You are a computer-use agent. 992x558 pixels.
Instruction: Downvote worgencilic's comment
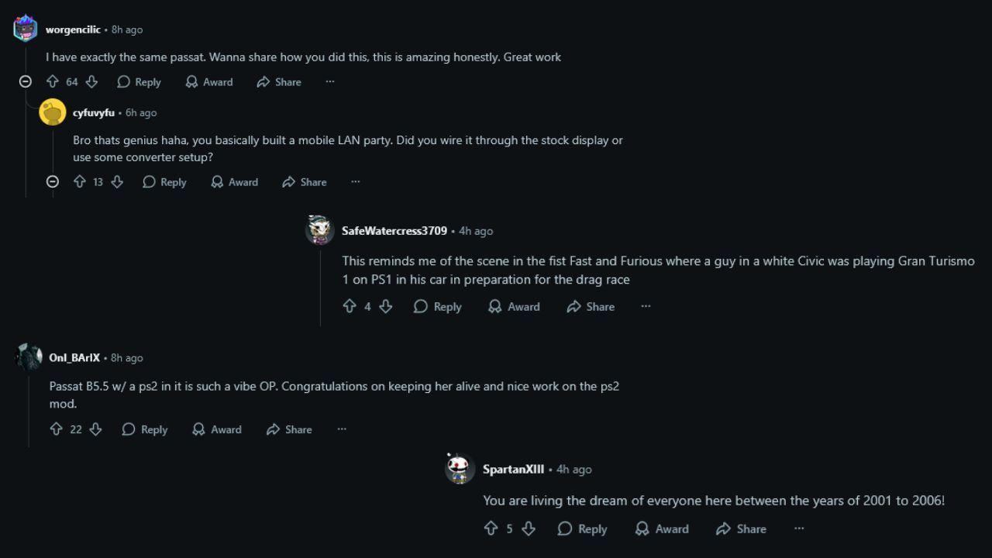(91, 81)
